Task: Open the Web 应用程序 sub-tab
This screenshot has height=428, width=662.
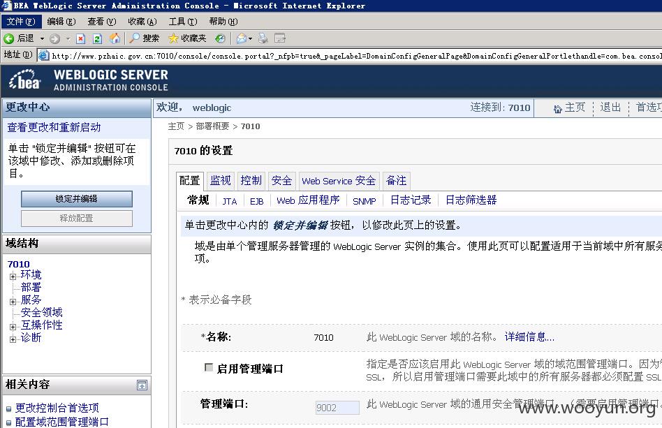Action: click(x=308, y=200)
